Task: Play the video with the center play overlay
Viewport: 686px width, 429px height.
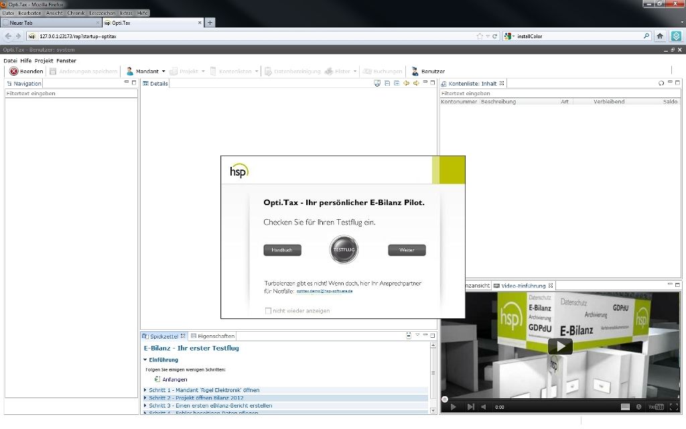Action: tap(560, 347)
